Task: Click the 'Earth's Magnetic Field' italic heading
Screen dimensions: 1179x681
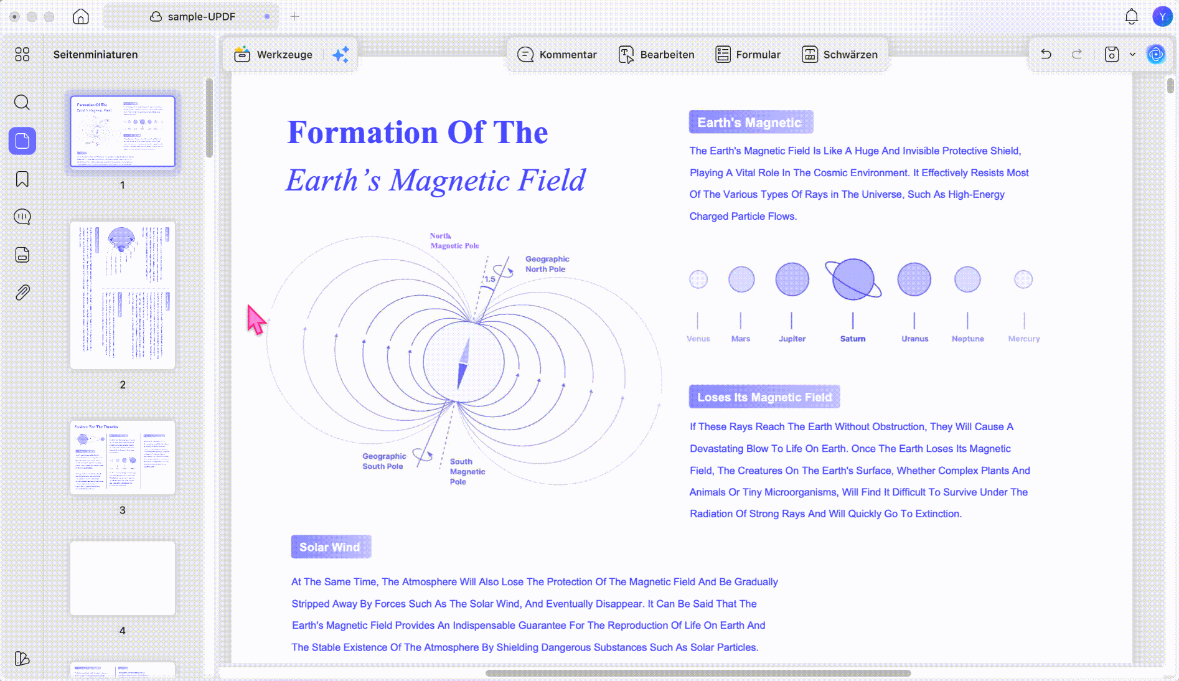Action: [x=436, y=181]
